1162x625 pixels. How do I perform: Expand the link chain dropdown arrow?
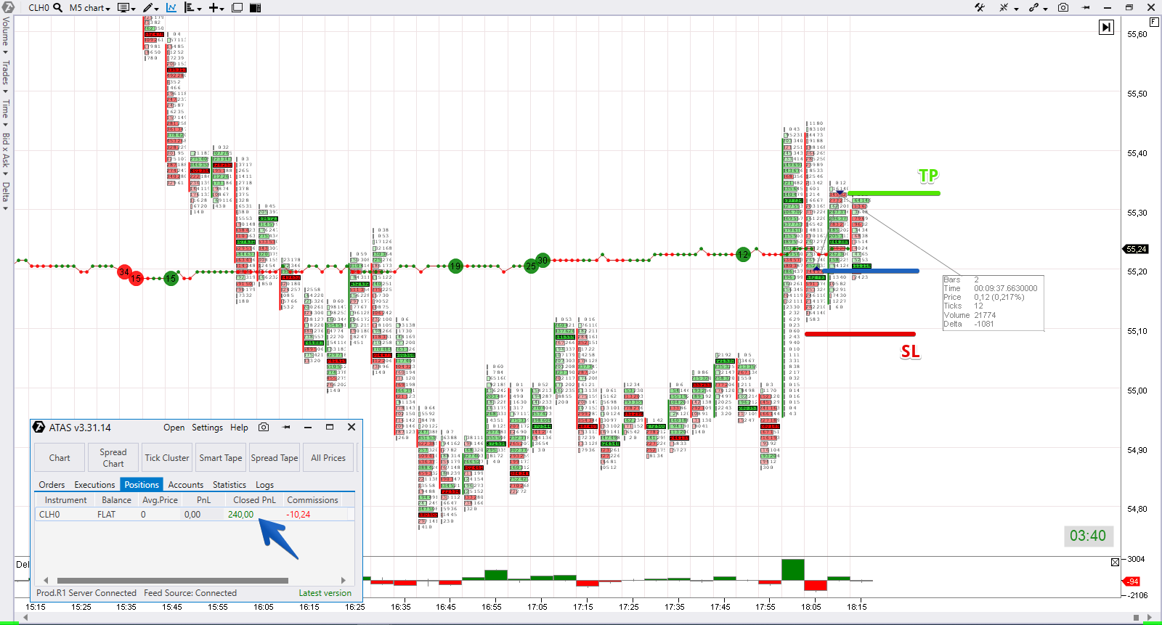(x=1045, y=9)
